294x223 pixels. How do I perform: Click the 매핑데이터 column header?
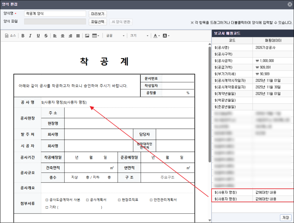[273, 40]
